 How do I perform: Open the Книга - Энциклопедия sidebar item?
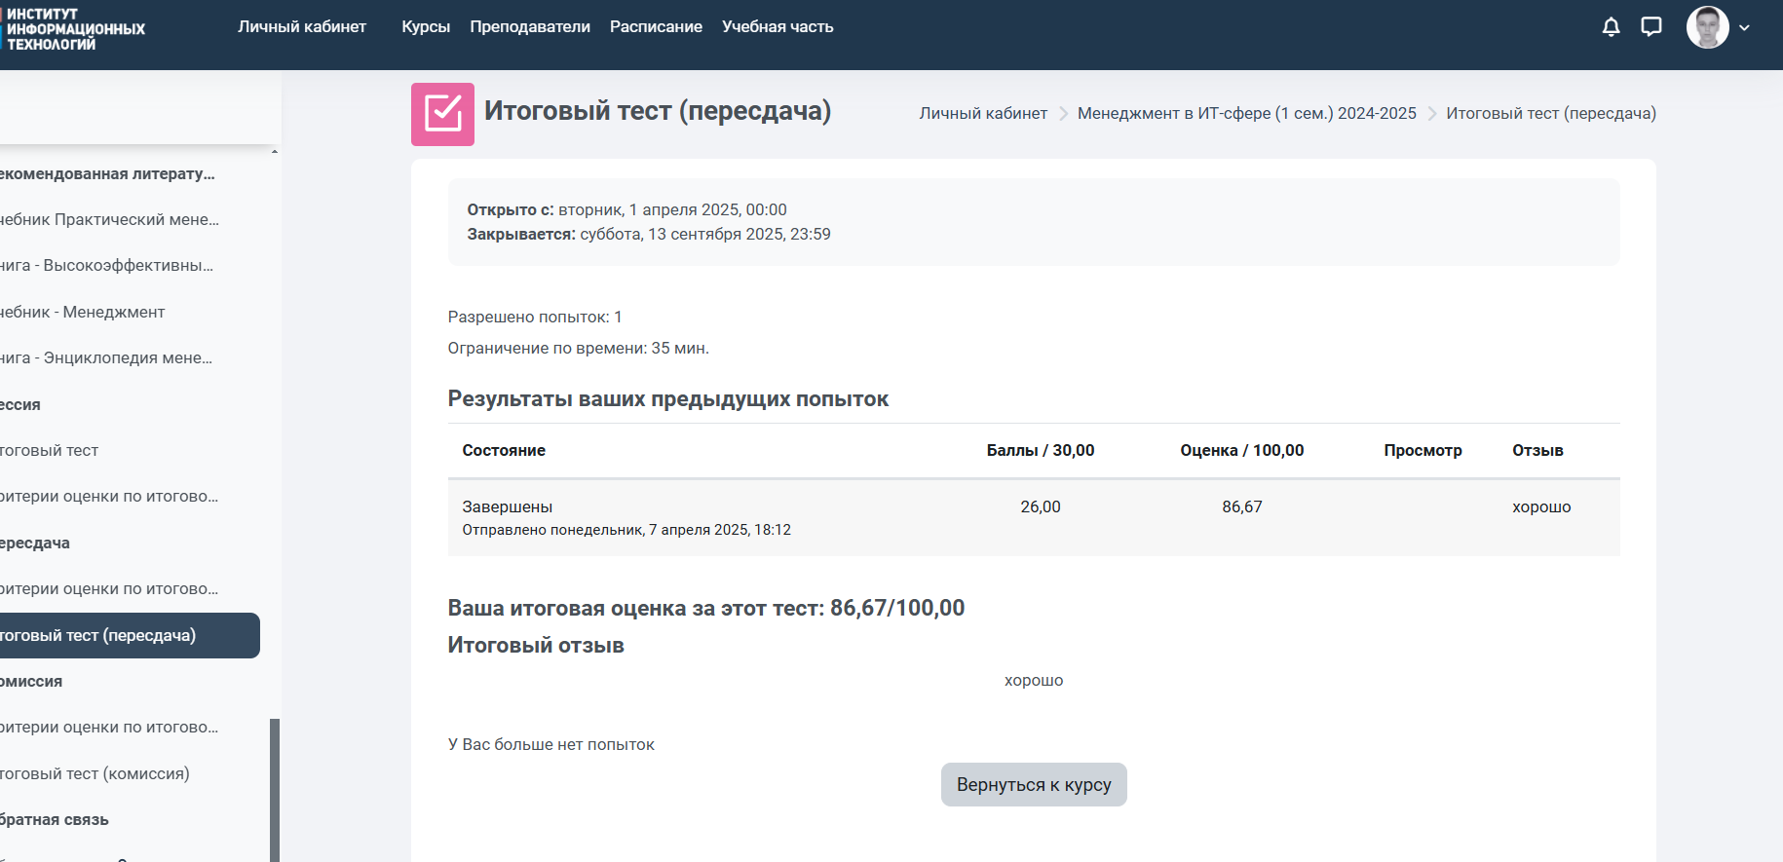coord(106,357)
